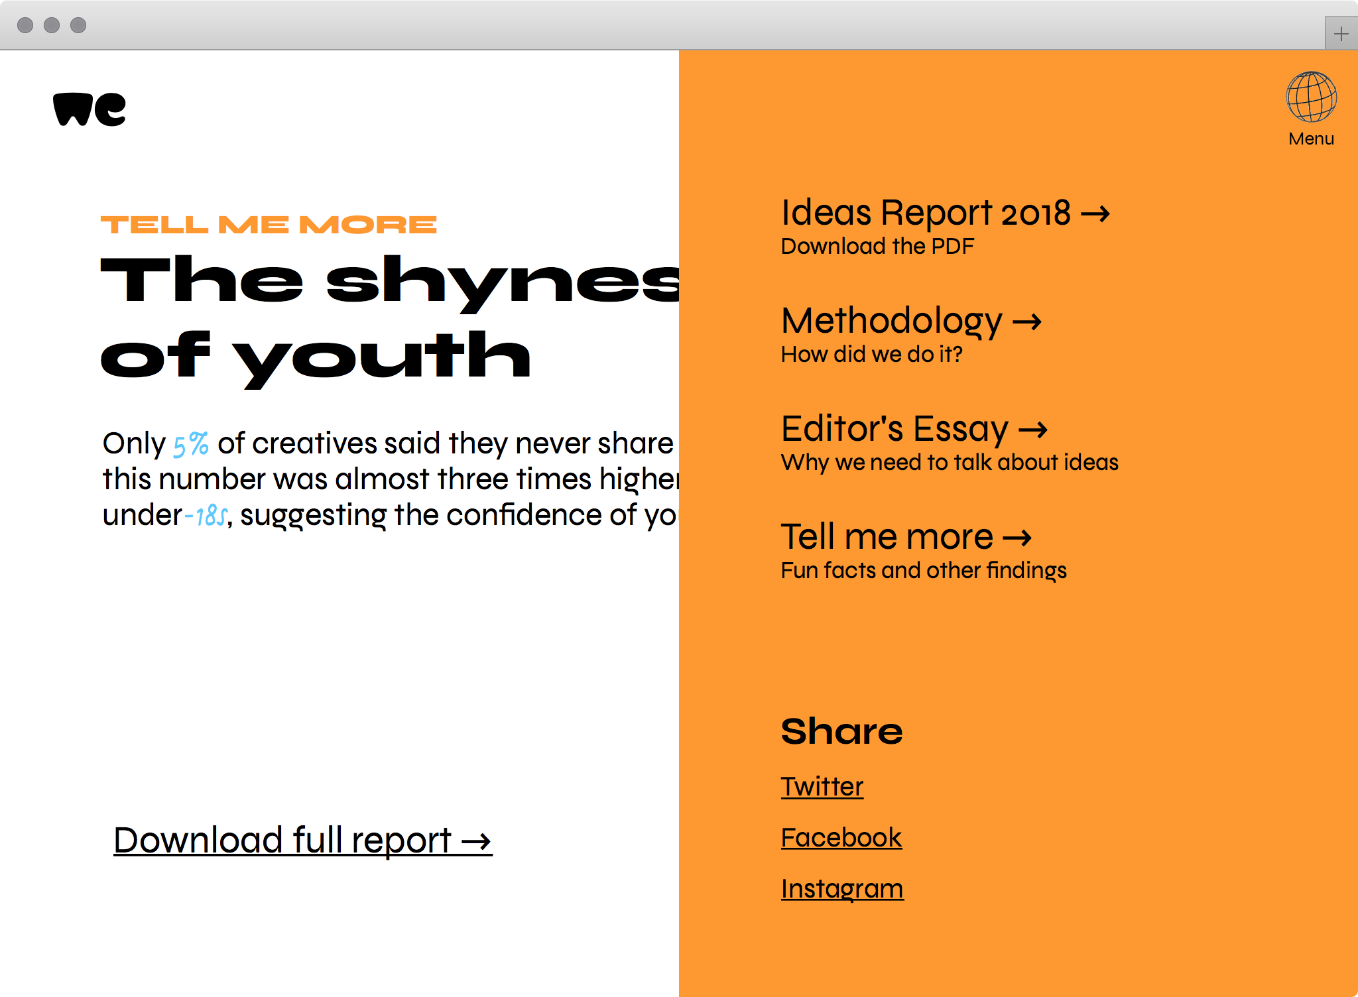1358x997 pixels.
Task: Select the Editor's Essay menu entry
Action: tap(895, 429)
